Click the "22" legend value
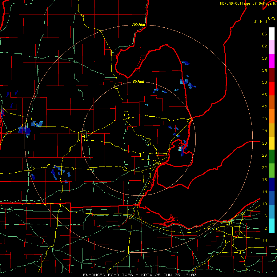Screen dimensions: 277x277 coord(264,167)
